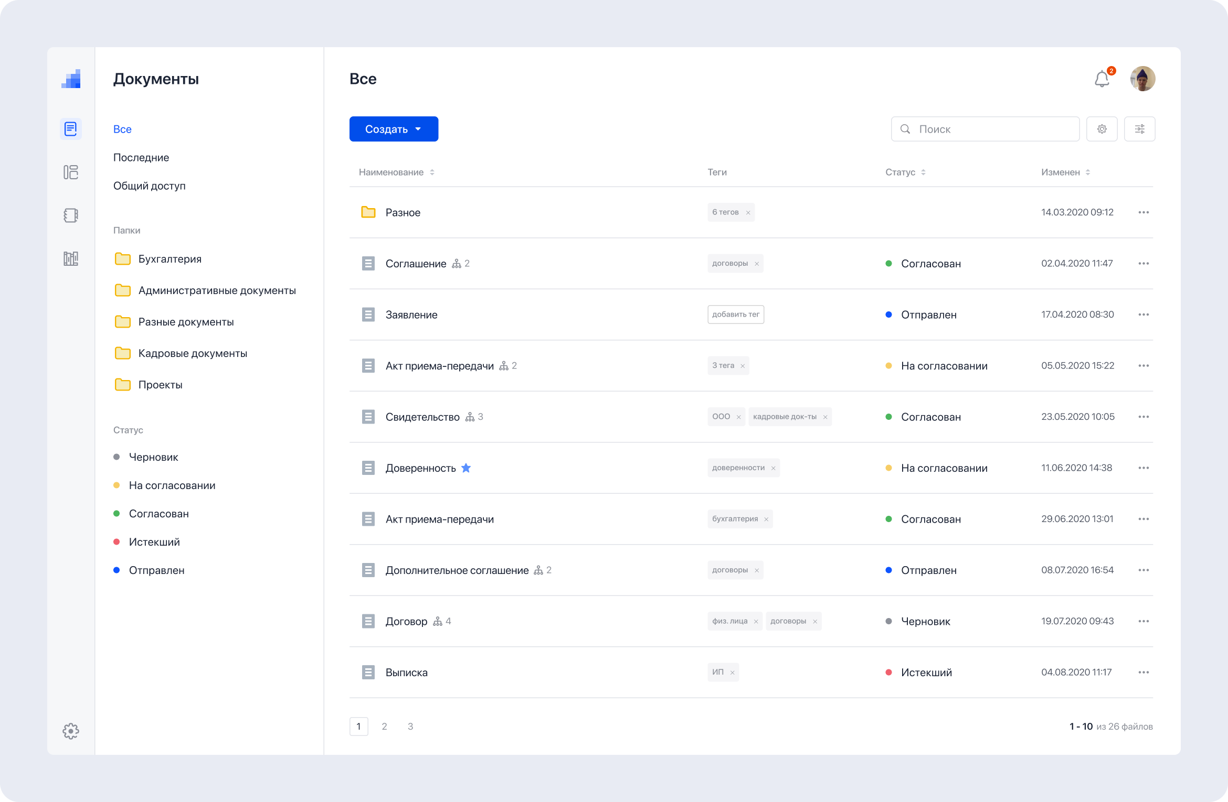Viewport: 1228px width, 802px height.
Task: Open the user avatar profile
Action: click(x=1142, y=79)
